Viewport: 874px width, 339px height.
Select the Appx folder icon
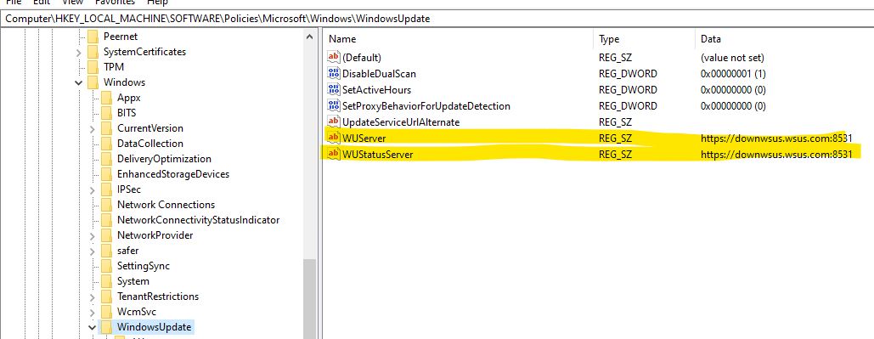click(x=107, y=98)
